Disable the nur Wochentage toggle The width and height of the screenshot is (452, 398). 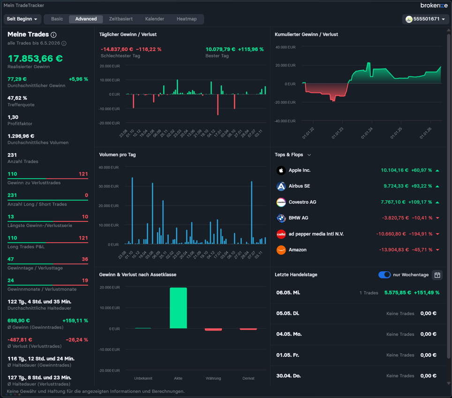click(x=384, y=274)
